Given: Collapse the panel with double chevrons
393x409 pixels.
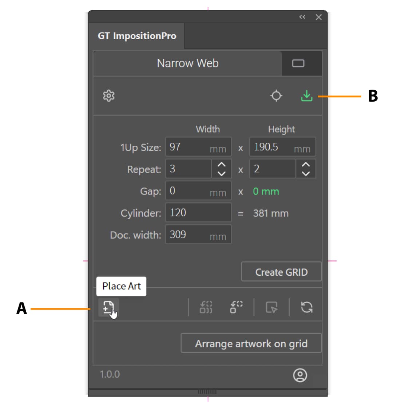Looking at the screenshot, I should 302,17.
